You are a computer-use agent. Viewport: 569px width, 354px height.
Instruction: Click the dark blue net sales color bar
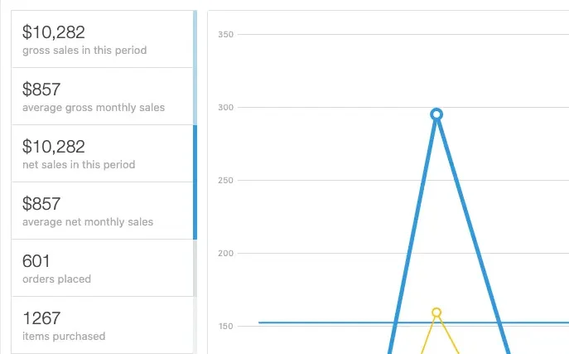(195, 153)
